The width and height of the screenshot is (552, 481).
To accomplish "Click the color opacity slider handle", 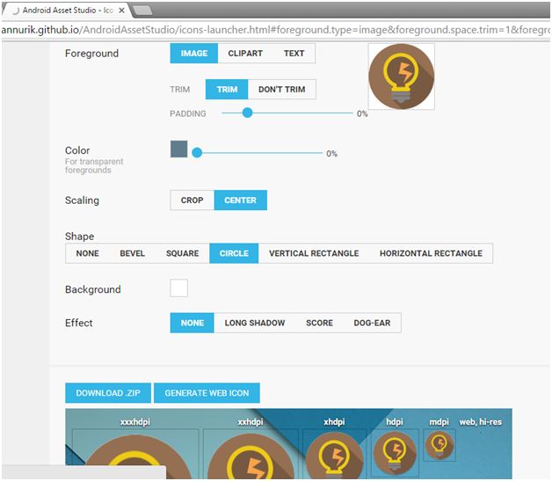I will (x=197, y=152).
